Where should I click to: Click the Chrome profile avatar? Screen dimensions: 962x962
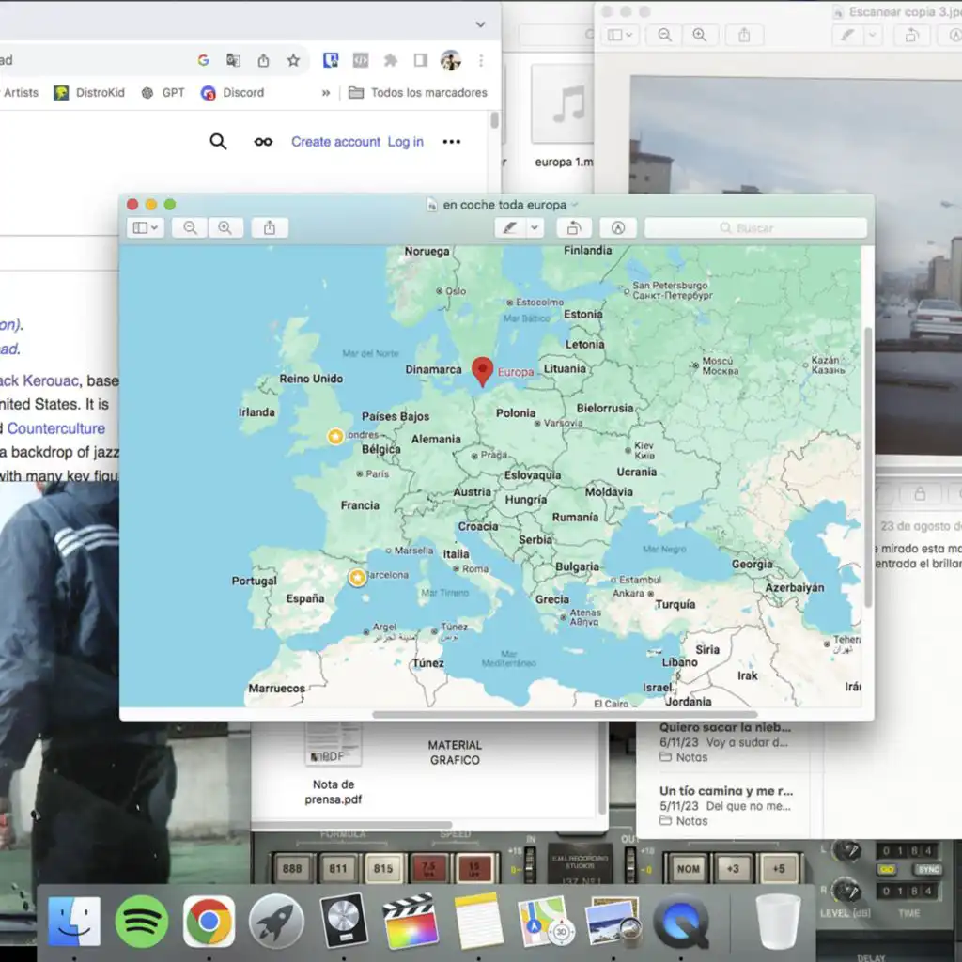[x=450, y=60]
